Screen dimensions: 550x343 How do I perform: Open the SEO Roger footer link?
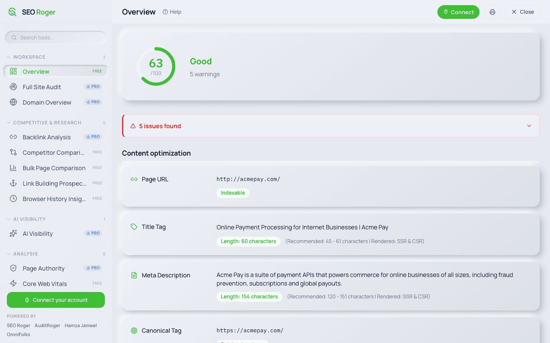[x=18, y=325]
